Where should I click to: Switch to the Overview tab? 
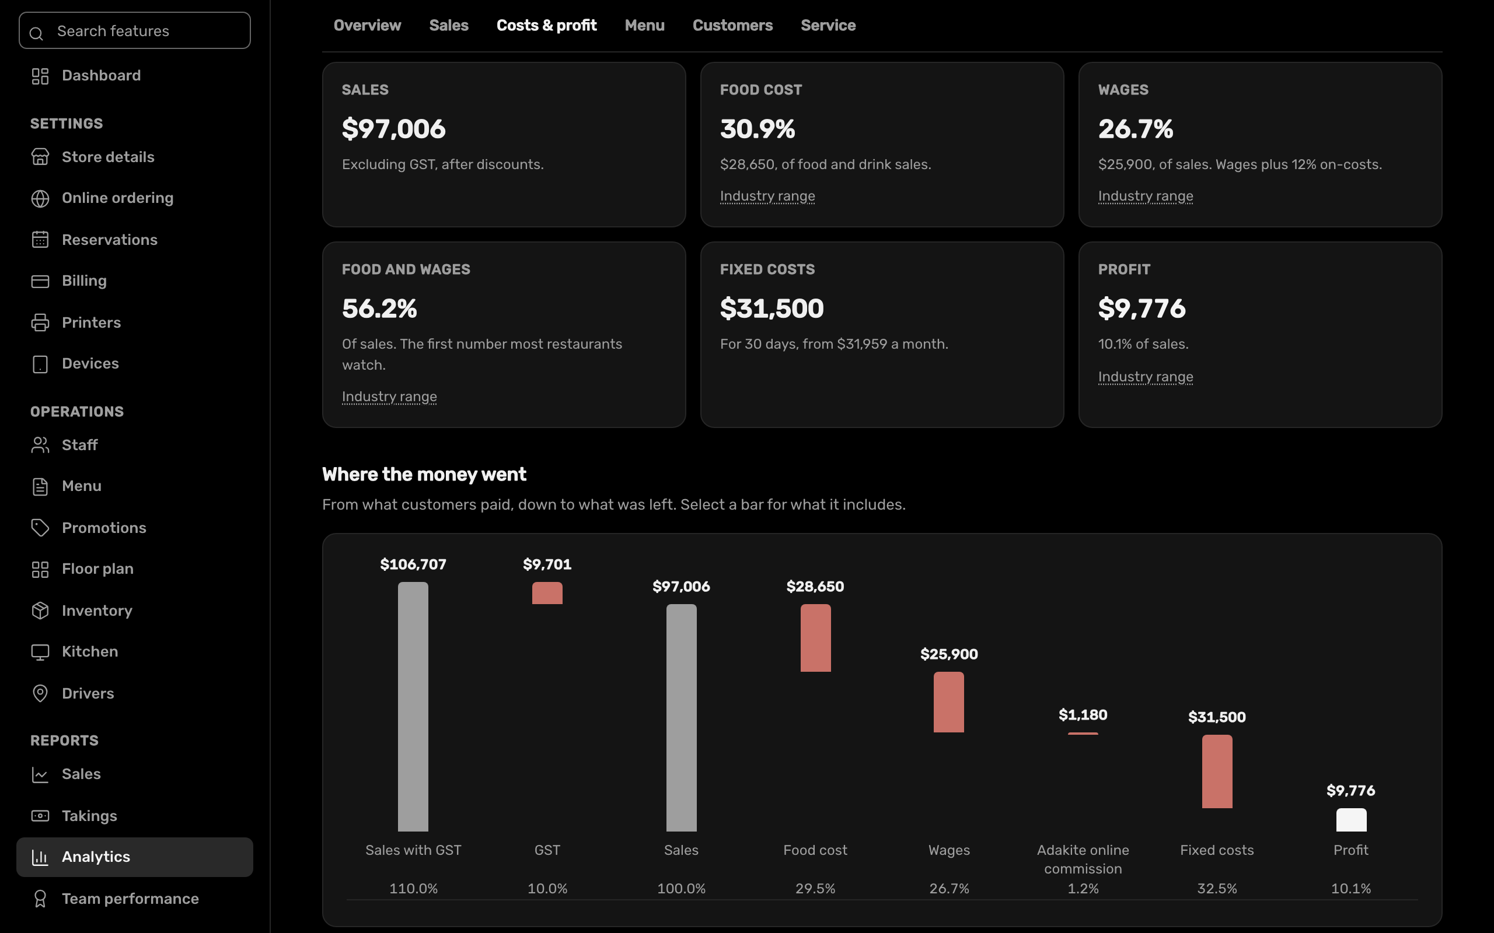click(x=367, y=25)
